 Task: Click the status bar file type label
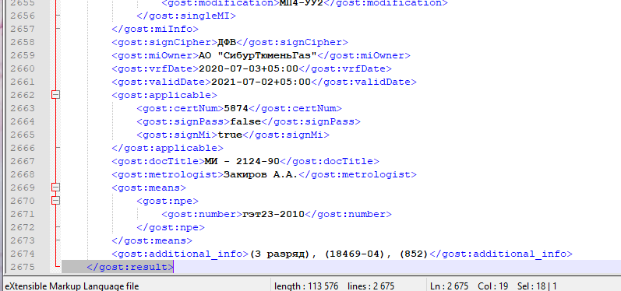(72, 286)
